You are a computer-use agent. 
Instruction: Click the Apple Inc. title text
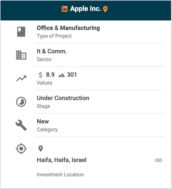click(x=85, y=9)
